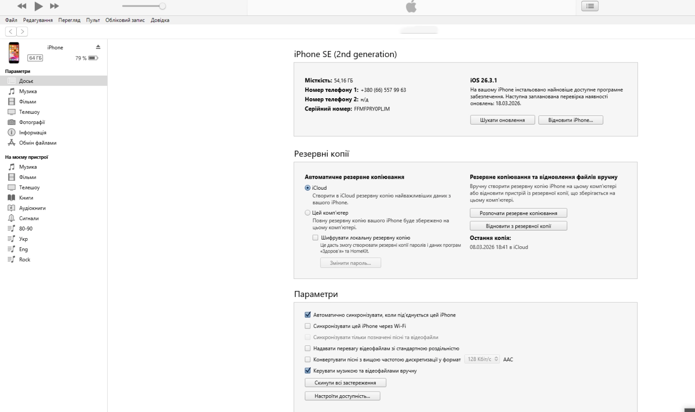Click the iOS 26.3.1 version label
The width and height of the screenshot is (695, 412).
pos(483,80)
